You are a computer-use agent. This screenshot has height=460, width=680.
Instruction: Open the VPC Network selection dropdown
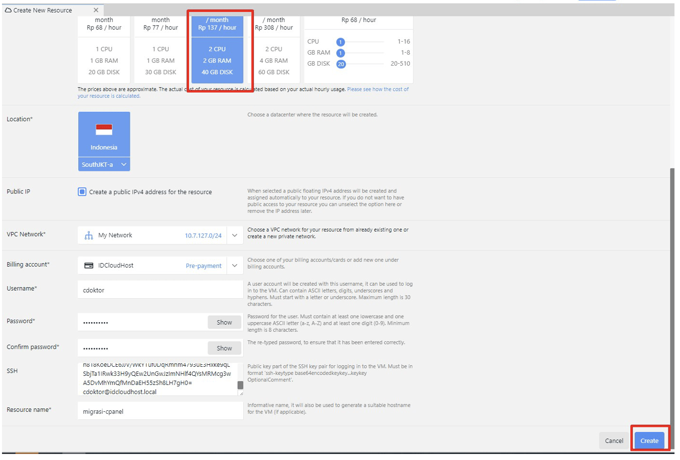[234, 235]
